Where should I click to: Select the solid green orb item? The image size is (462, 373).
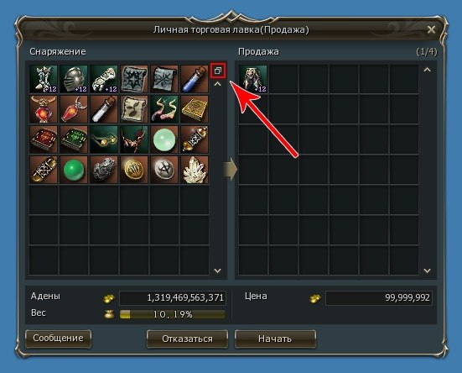click(74, 170)
